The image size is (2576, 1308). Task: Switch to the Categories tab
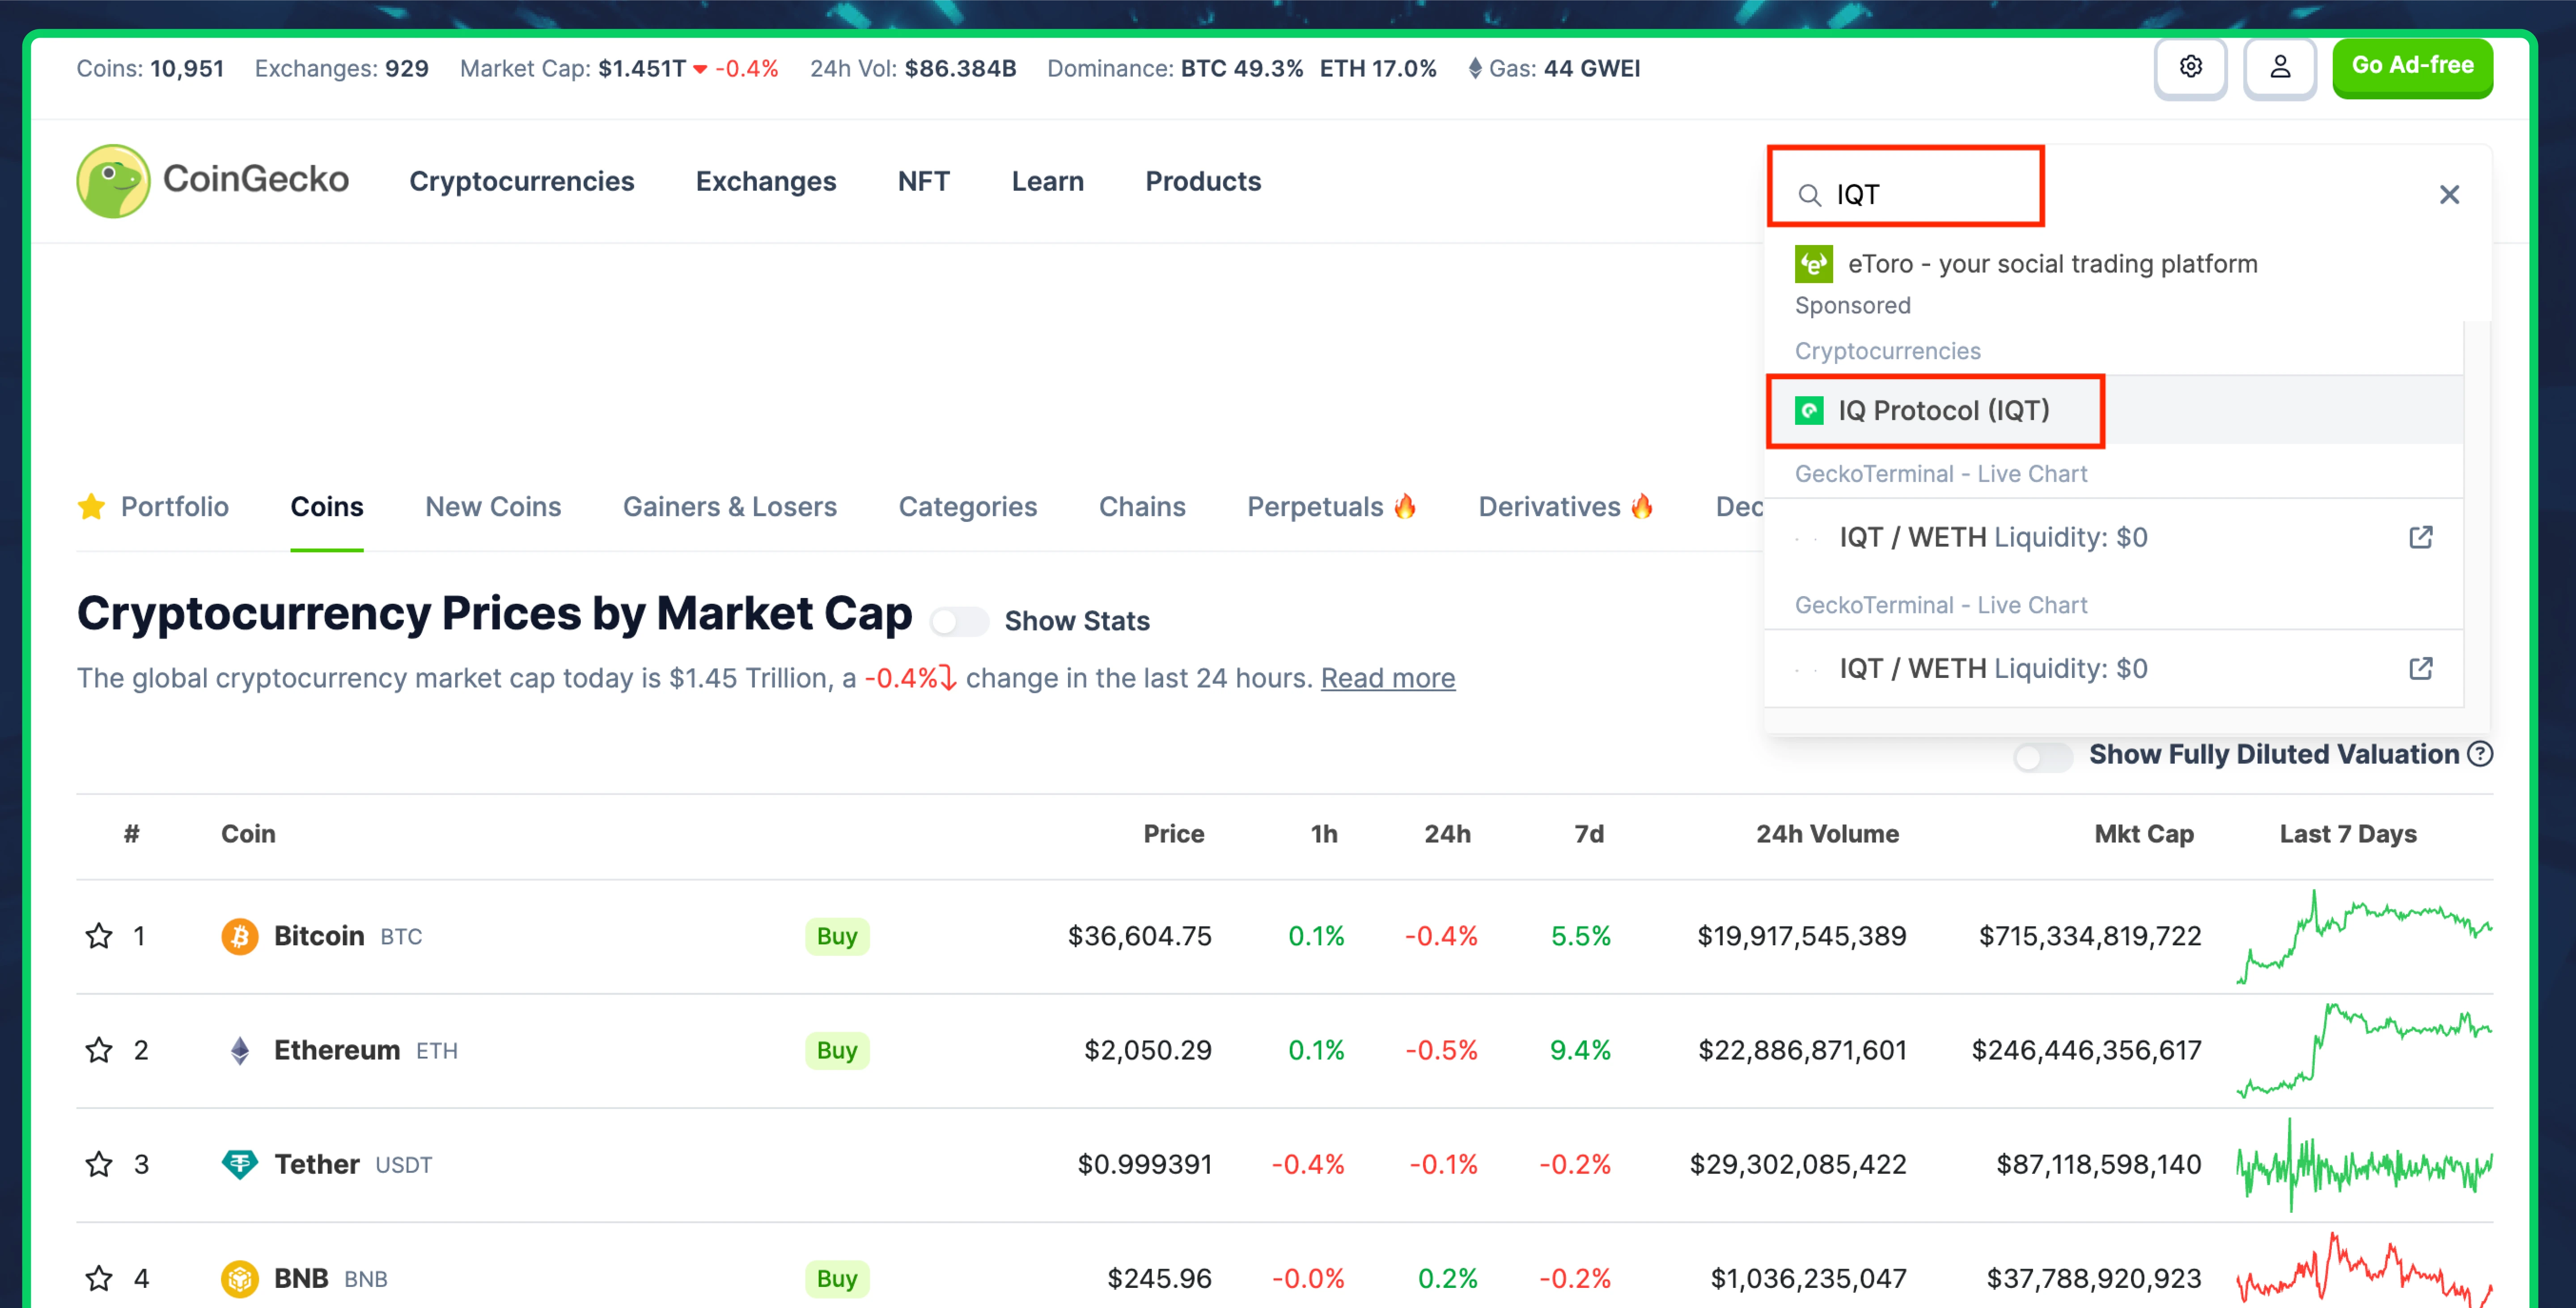tap(968, 507)
